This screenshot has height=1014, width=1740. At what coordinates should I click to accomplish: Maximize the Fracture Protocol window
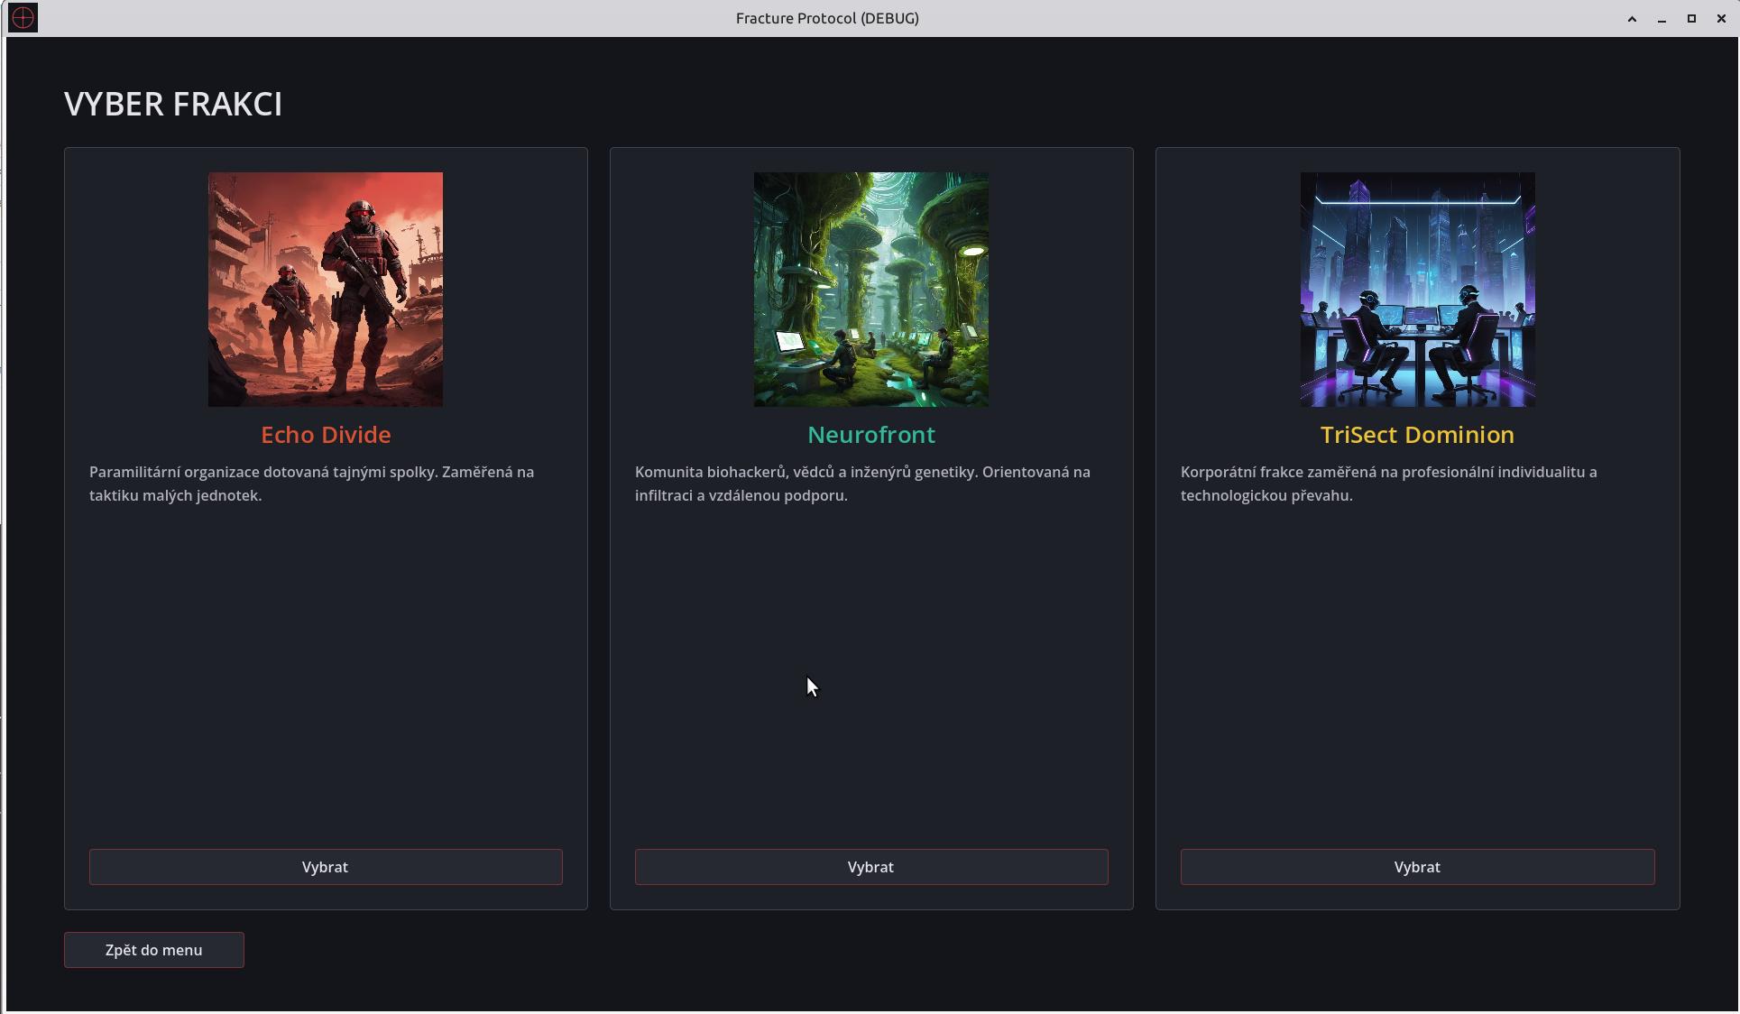[x=1691, y=19]
